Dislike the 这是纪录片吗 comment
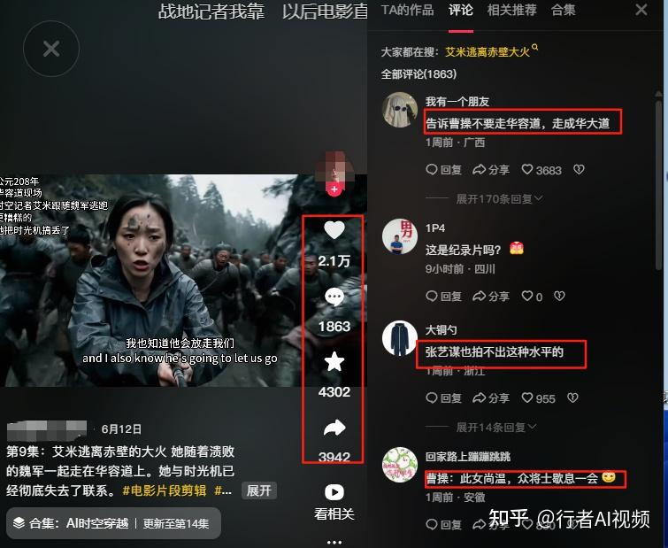 (559, 296)
